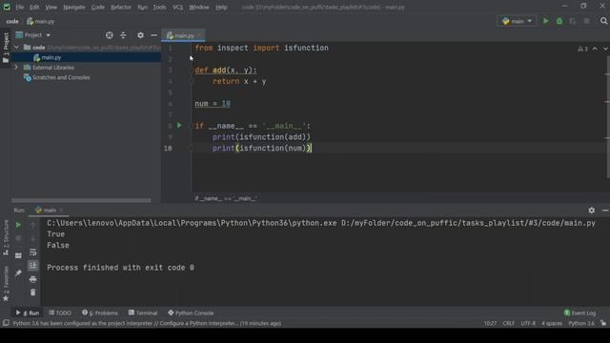Pin the run tab with pin icon
The height and width of the screenshot is (343, 610).
click(x=18, y=272)
